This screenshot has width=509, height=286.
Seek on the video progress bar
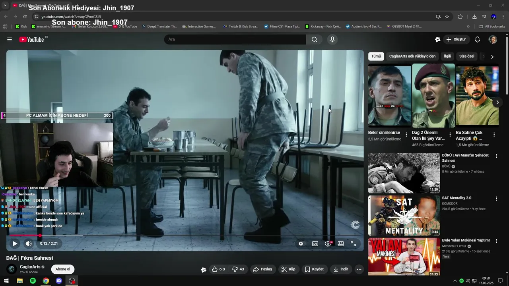pos(185,236)
